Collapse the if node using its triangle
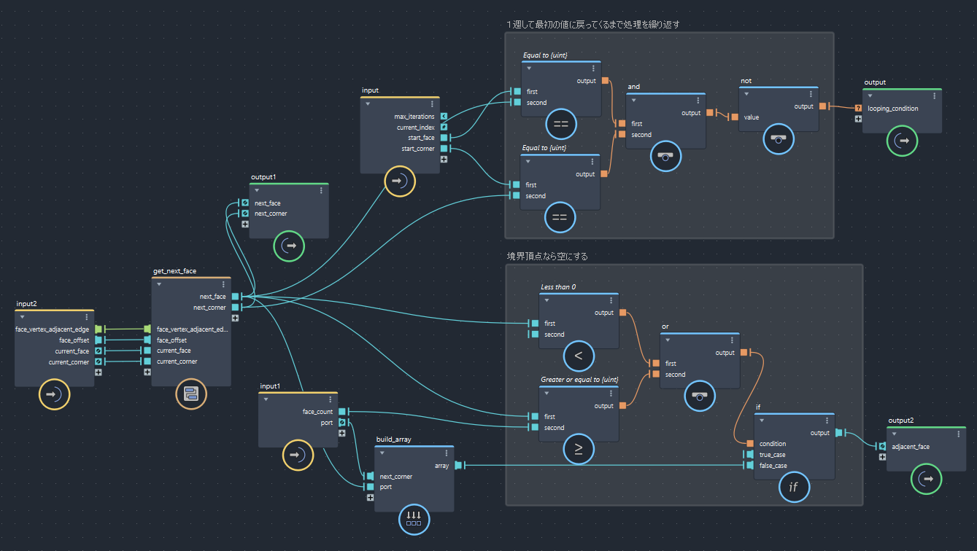Screen dimensions: 977x551 pos(762,420)
